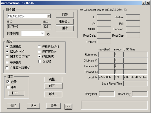Toggle the 系统托盘 checkbox
Viewport: 151px width, 113px height.
[7, 46]
